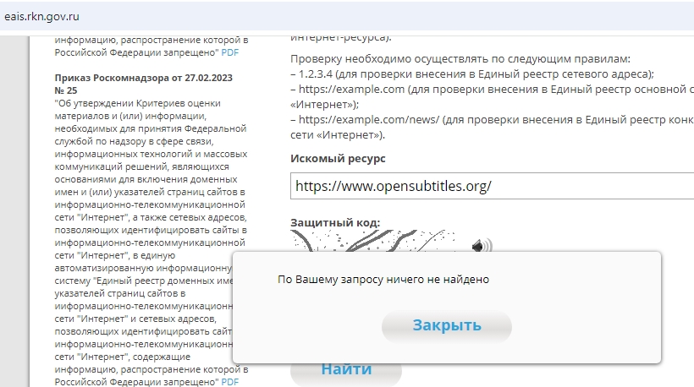694x387 pixels.
Task: Focus the Искомый ресурс input field
Action: (493, 186)
